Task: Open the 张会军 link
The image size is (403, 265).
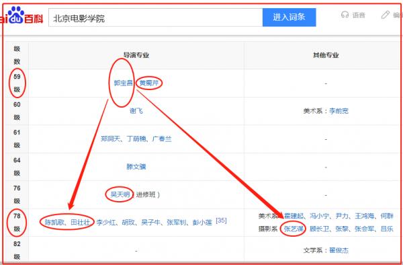Action: point(365,229)
